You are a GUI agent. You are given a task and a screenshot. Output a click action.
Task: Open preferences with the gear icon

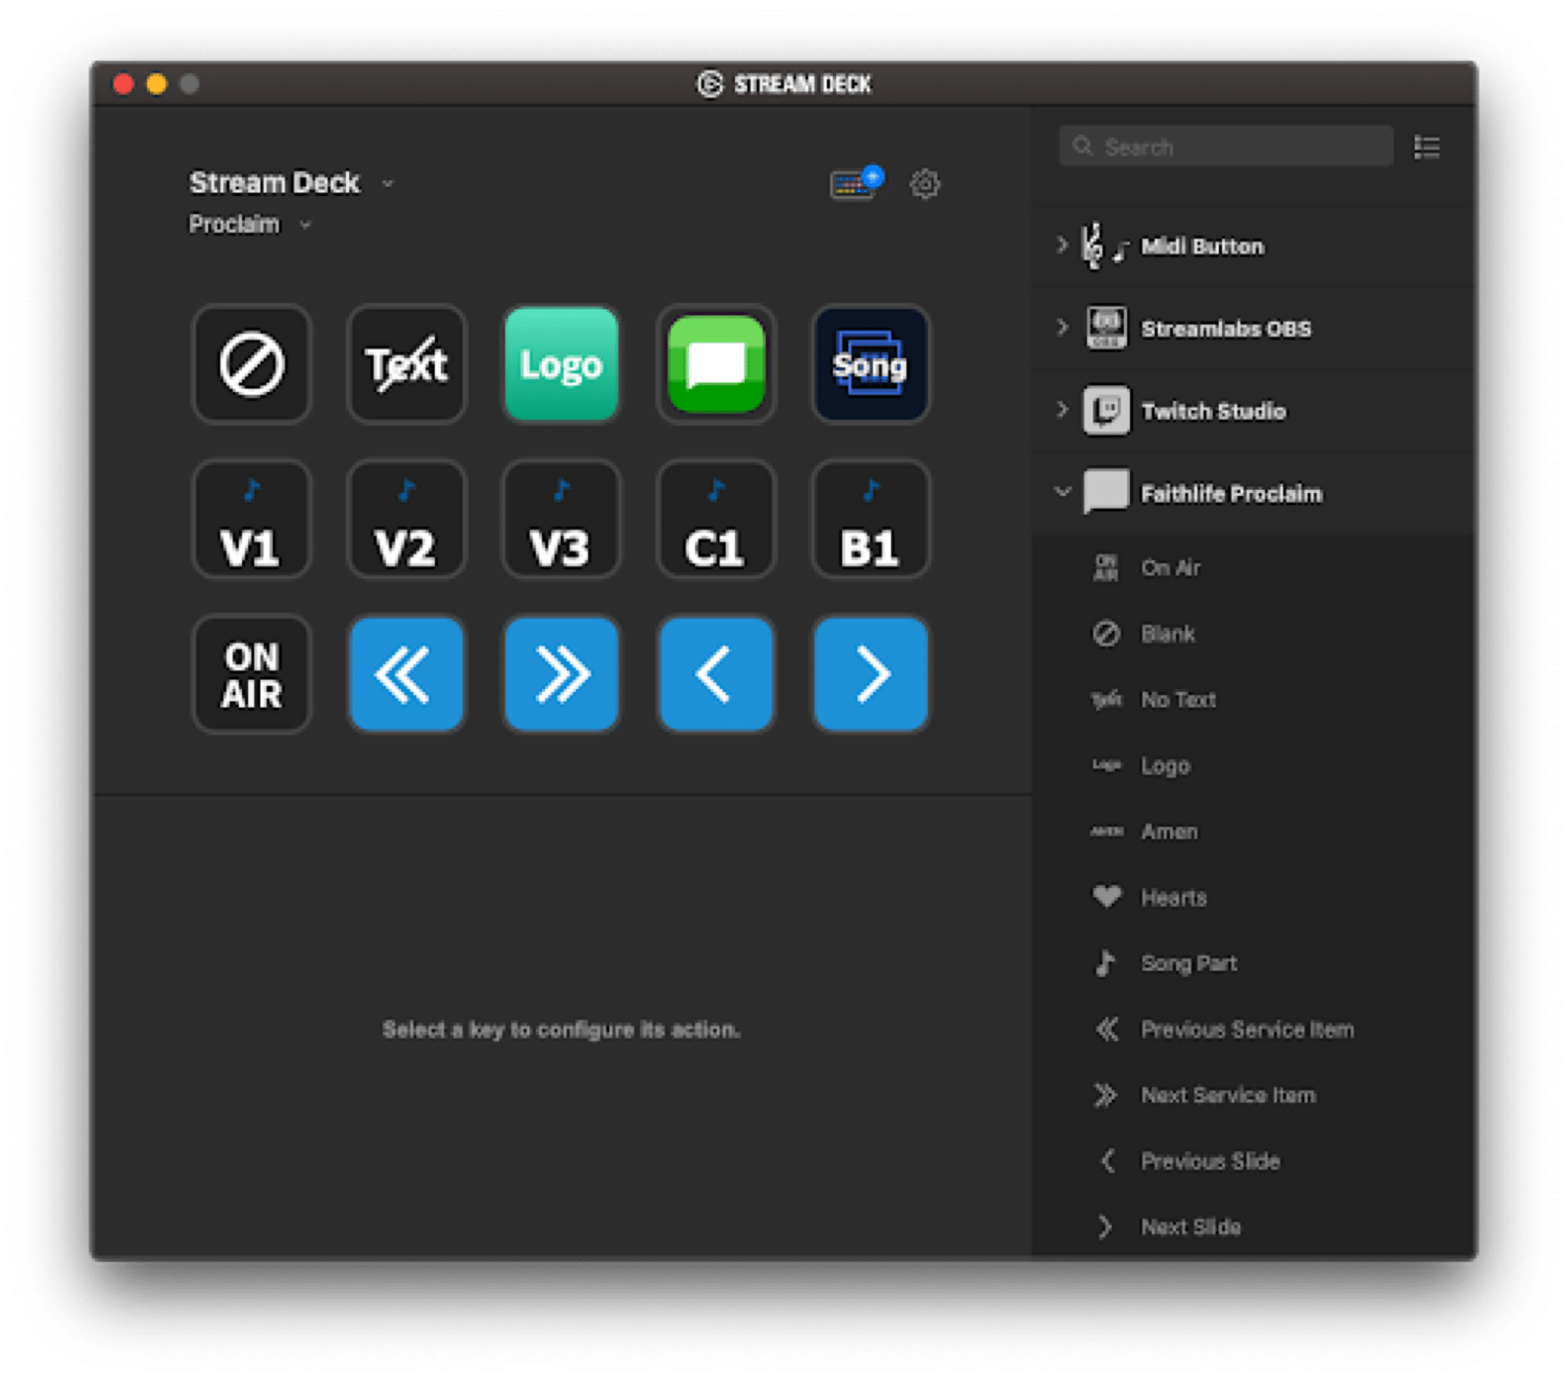pos(924,184)
